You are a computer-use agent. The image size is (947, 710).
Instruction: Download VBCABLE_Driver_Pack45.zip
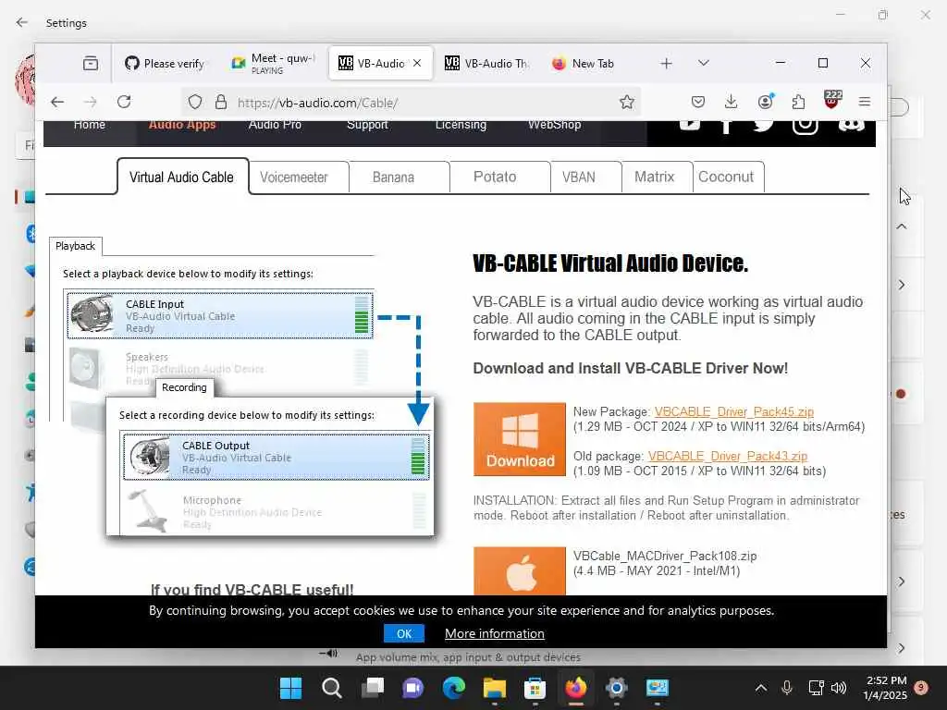(733, 411)
